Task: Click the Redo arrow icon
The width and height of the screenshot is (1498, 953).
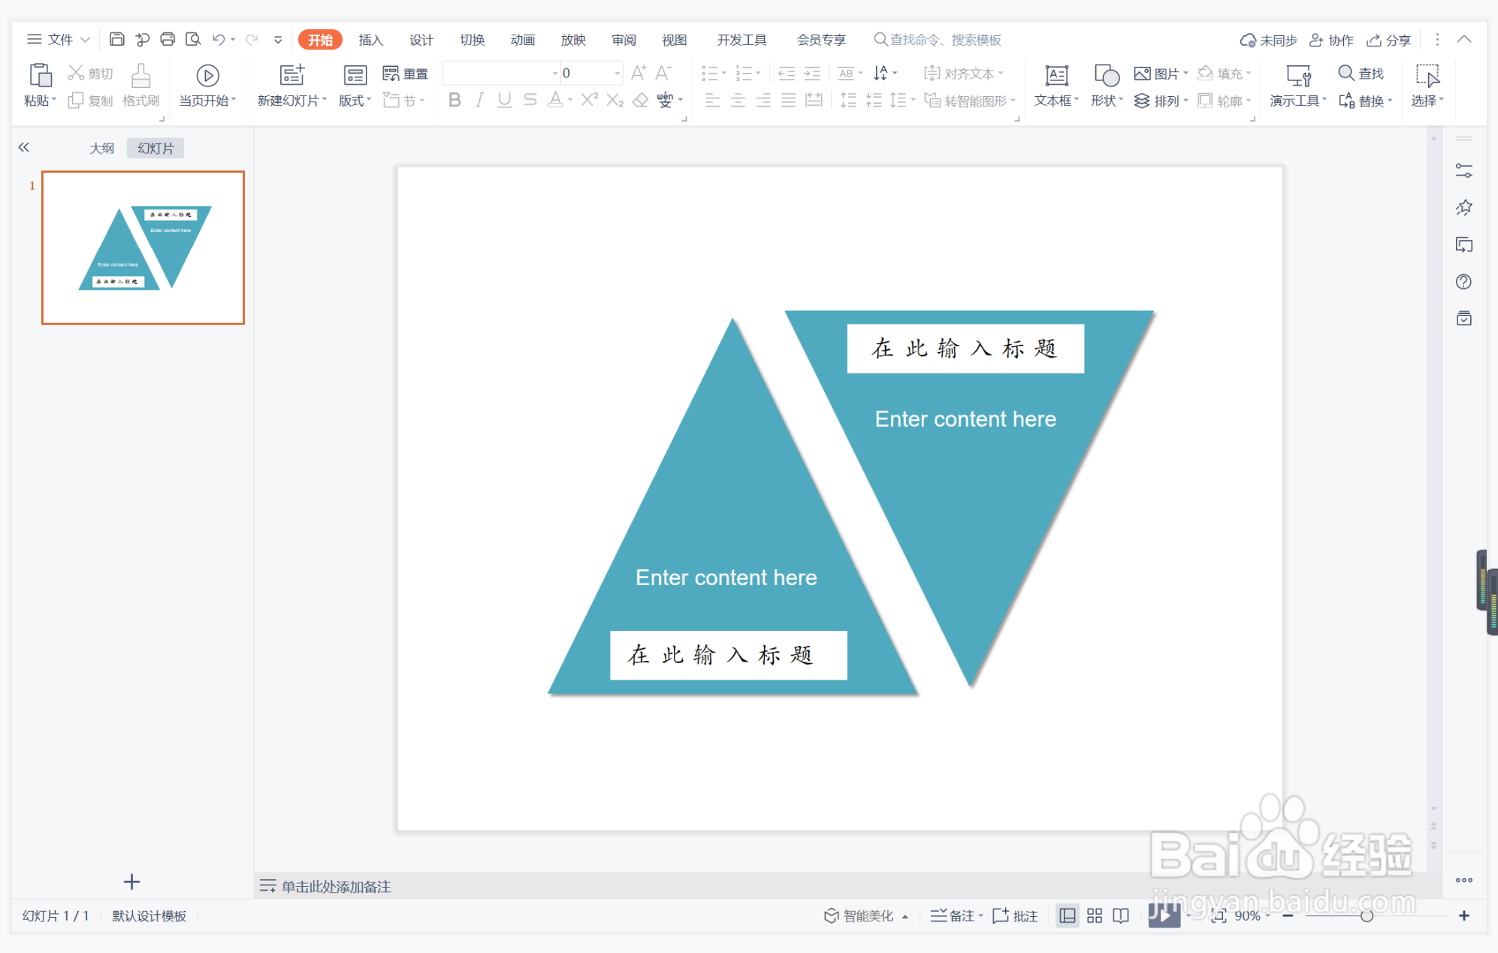Action: [x=252, y=39]
